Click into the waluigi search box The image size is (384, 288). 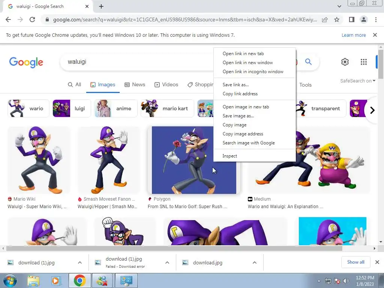pos(137,62)
